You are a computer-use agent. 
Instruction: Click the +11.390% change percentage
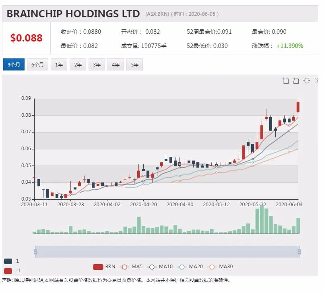(290, 46)
